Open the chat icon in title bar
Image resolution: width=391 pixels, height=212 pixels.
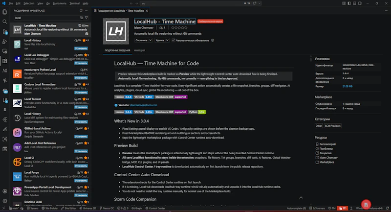tap(255, 3)
